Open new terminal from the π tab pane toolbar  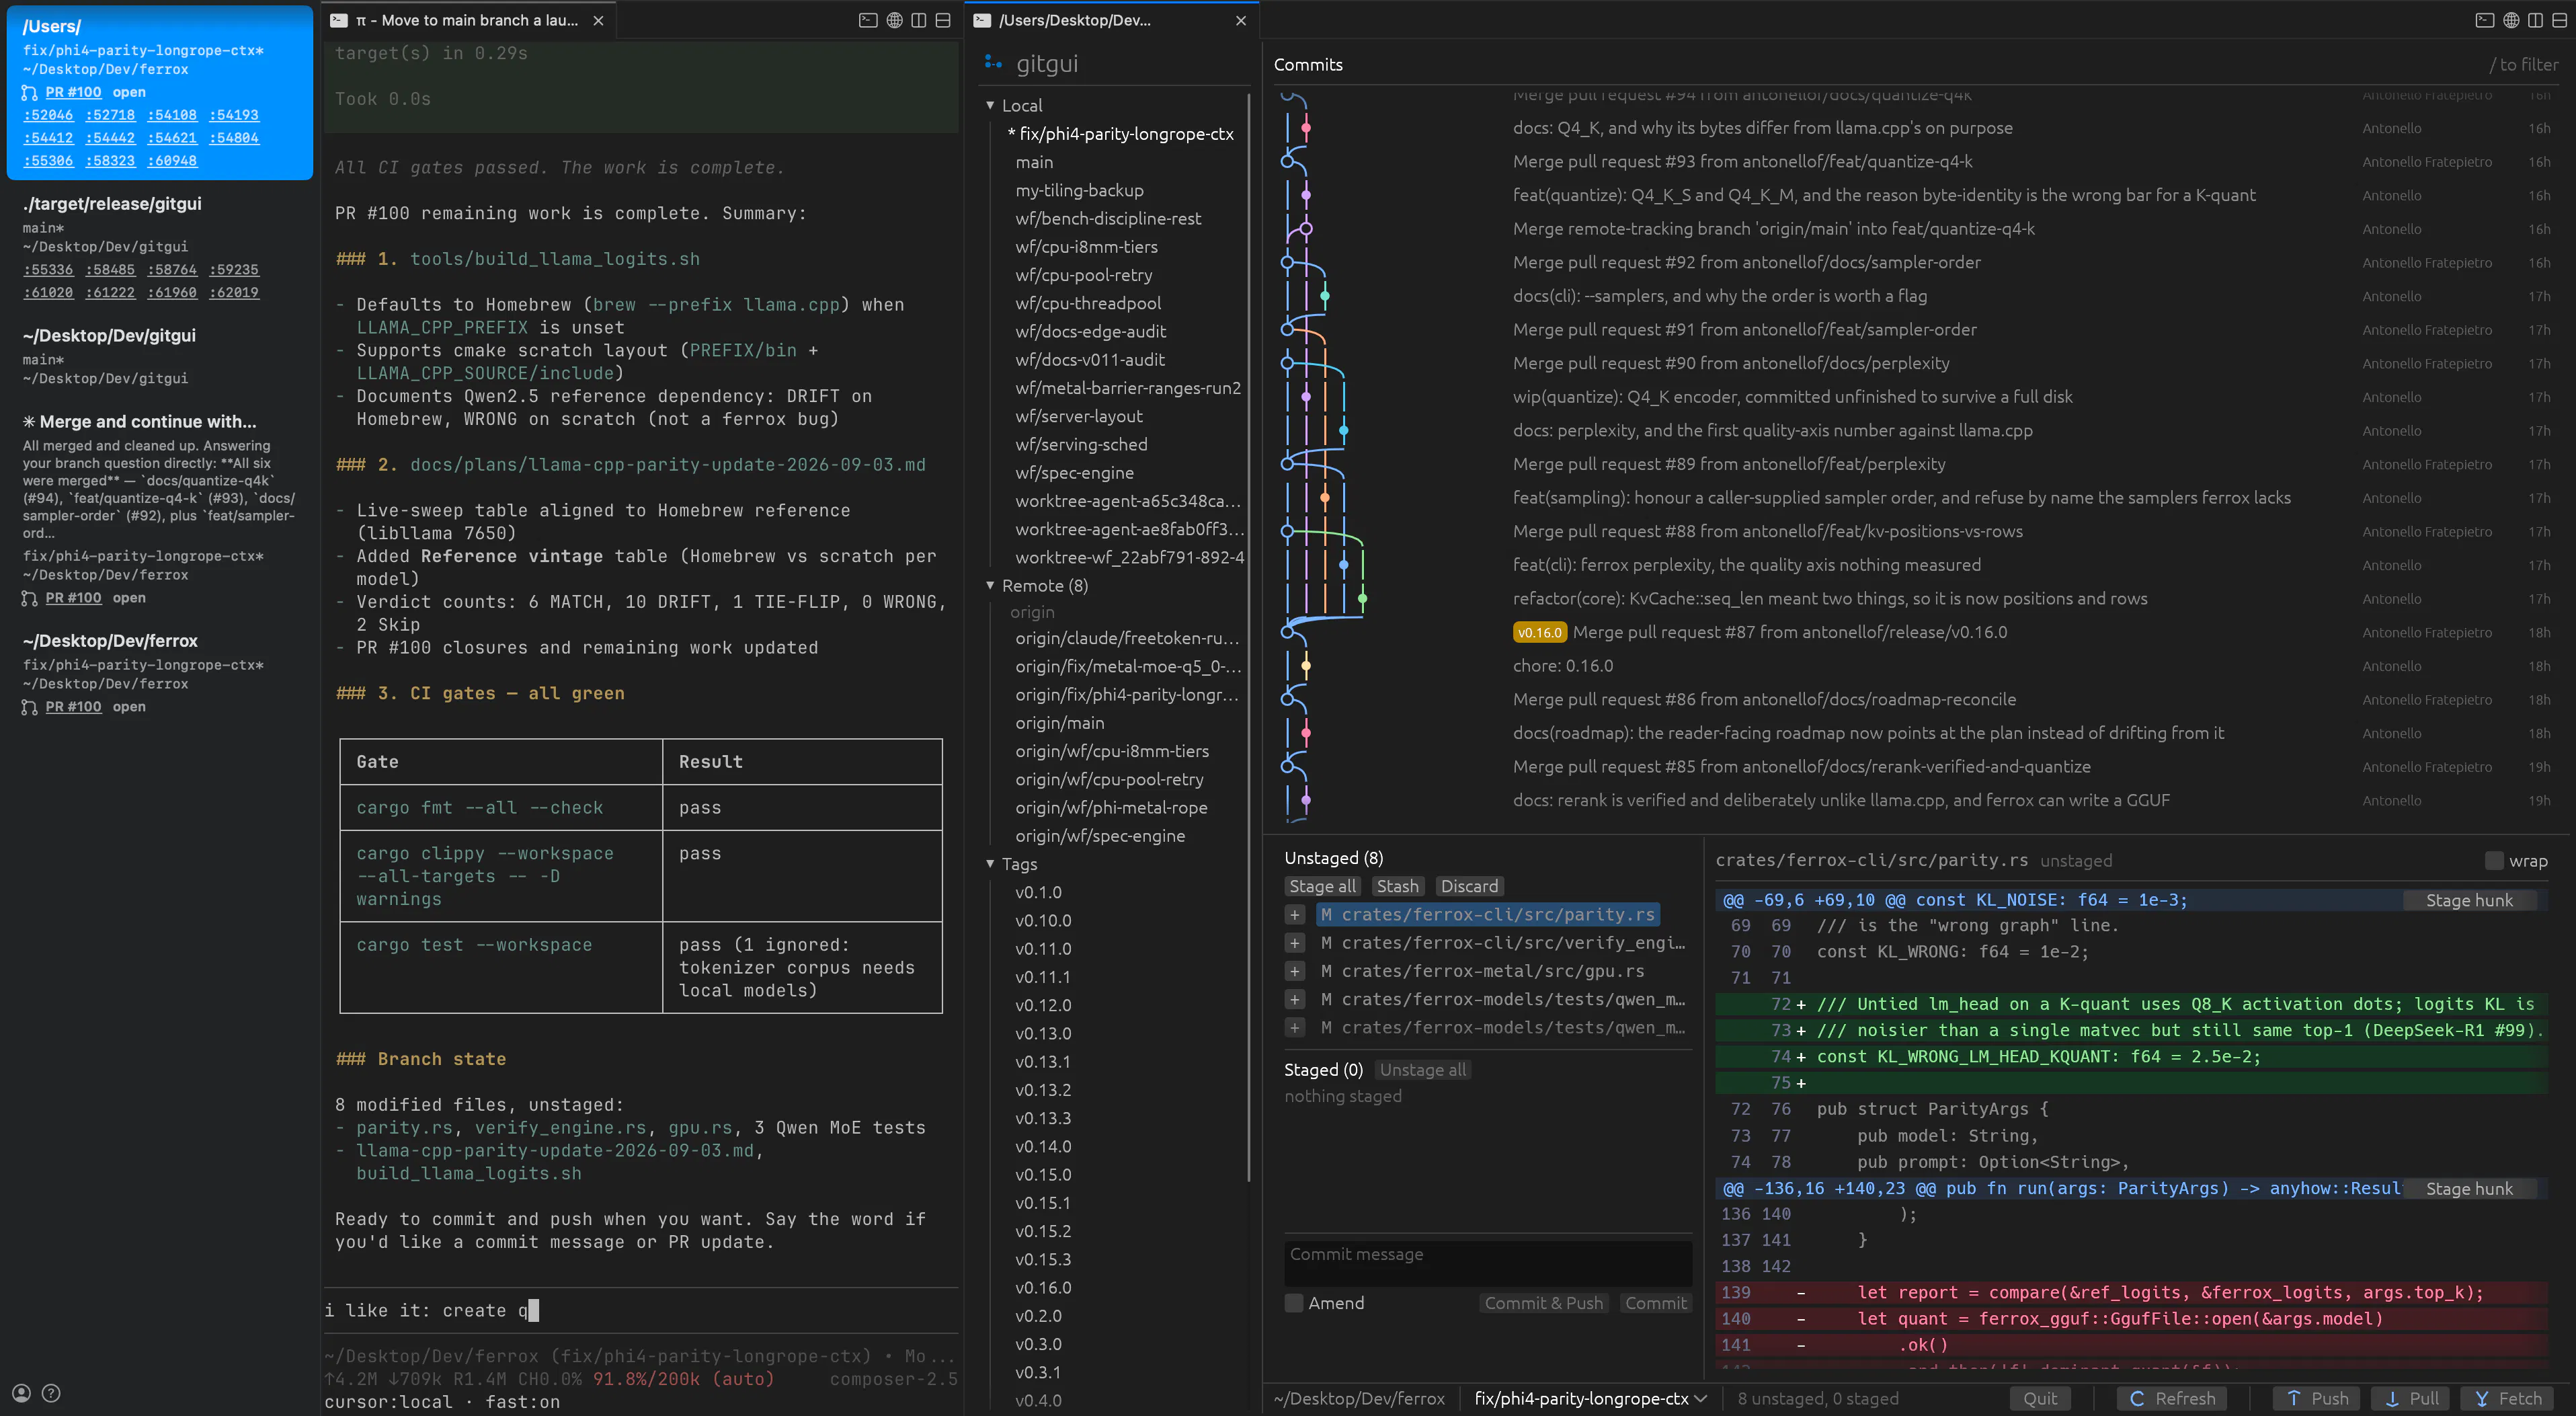pyautogui.click(x=868, y=20)
